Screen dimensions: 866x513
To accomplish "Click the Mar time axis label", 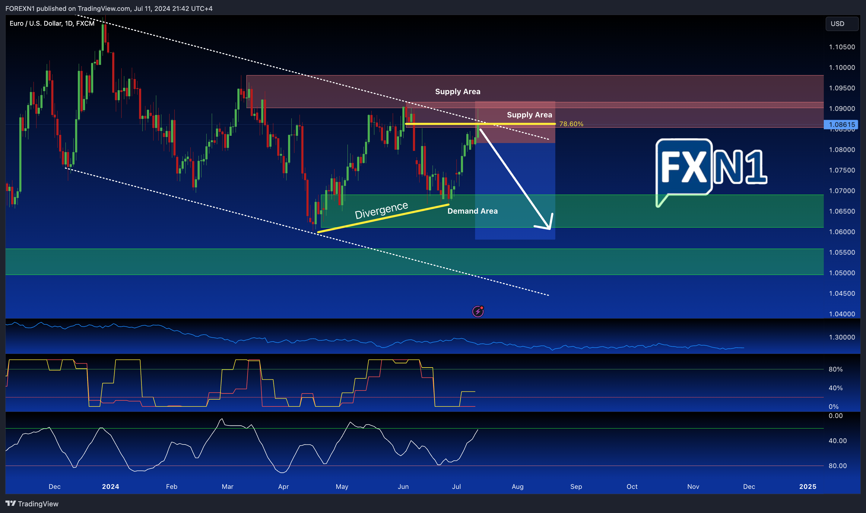I will pyautogui.click(x=227, y=486).
